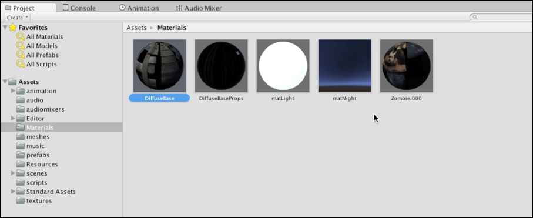Screen dimensions: 533x218
Task: Expand the Standard Assets folder arrow
Action: click(x=13, y=192)
